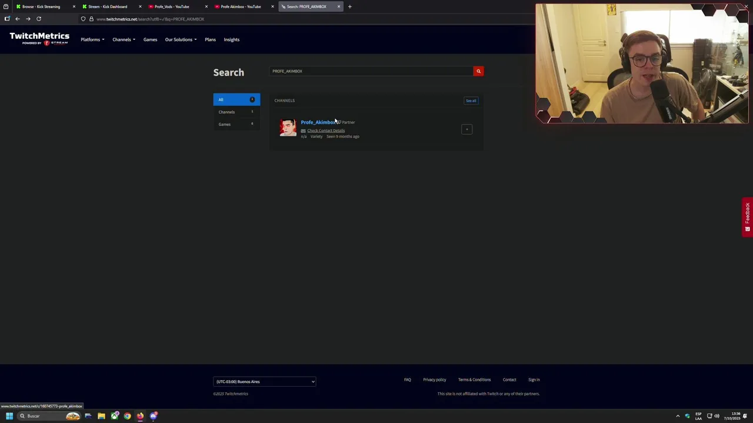Open the Firefox View icon at tab strip start
The height and width of the screenshot is (423, 753).
(6, 6)
